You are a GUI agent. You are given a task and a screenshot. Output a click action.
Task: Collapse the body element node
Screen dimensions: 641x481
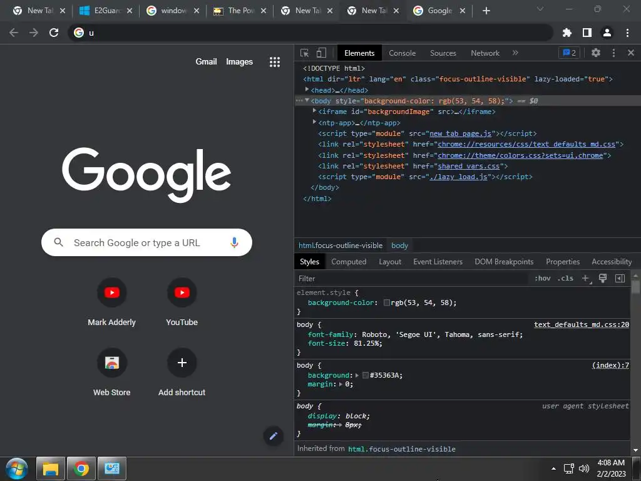click(x=307, y=100)
